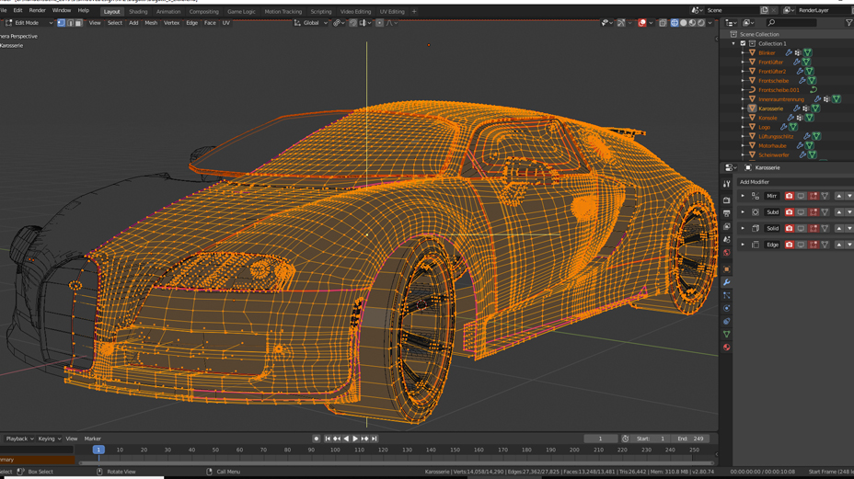Toggle proportional editing icon

pyautogui.click(x=380, y=23)
